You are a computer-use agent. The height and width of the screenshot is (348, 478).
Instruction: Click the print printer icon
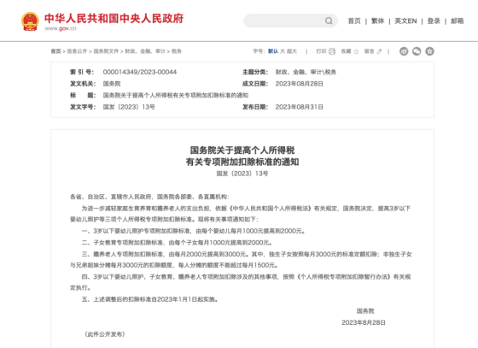(x=332, y=51)
